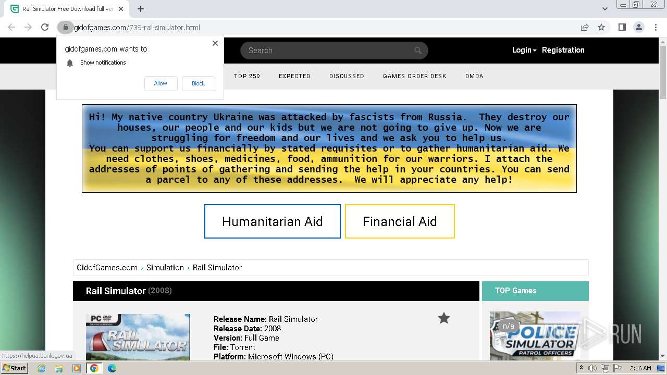Open the Chrome three-dot menu
Screen dimensions: 667x375
point(656,28)
